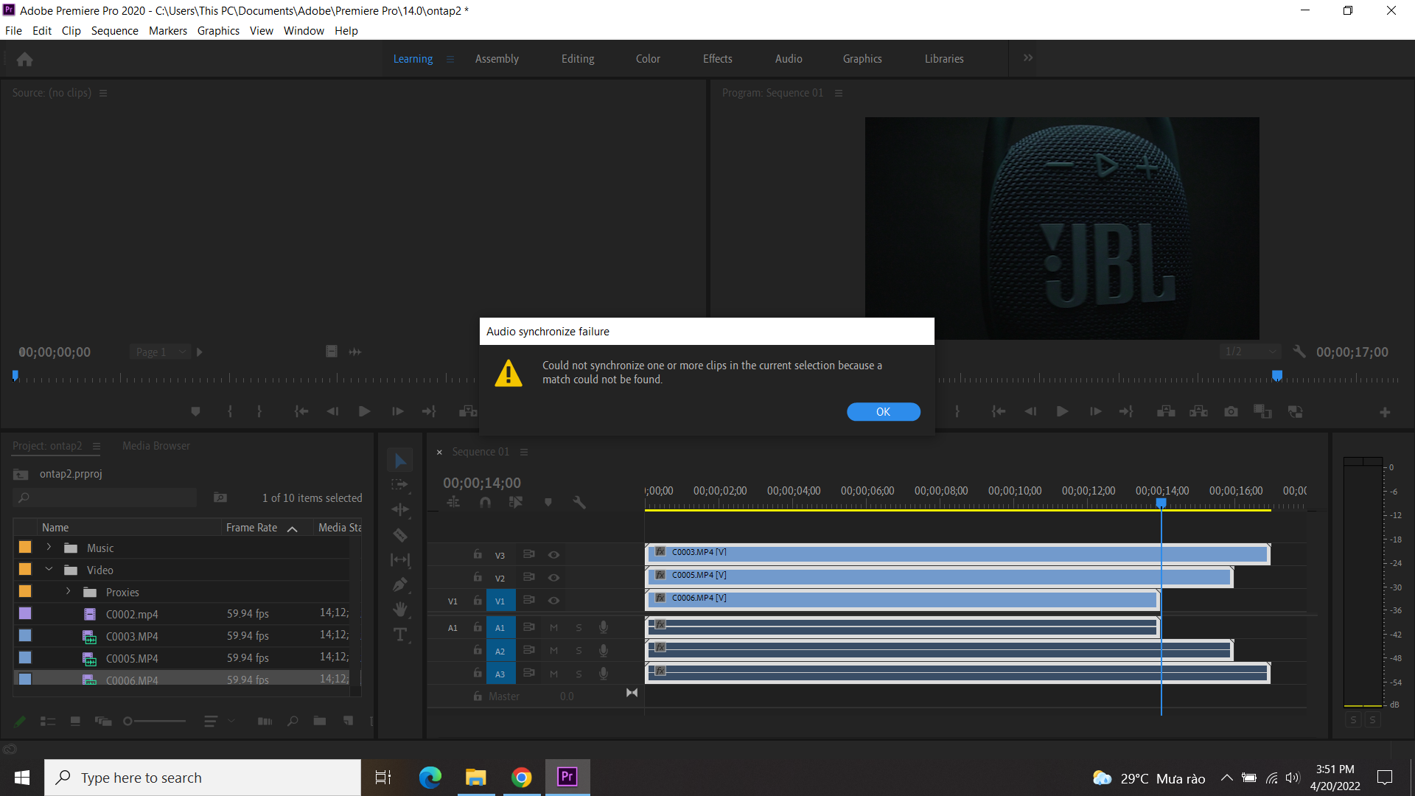Image resolution: width=1415 pixels, height=796 pixels.
Task: Click the timeline playhead at 00;00;14;00
Action: (1161, 503)
